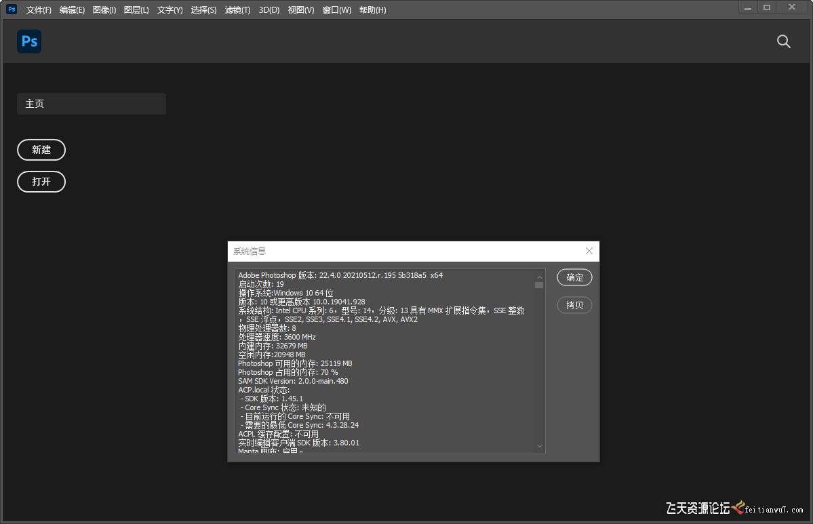The width and height of the screenshot is (813, 524).
Task: Click the system info scrollbar down arrow
Action: pos(539,446)
